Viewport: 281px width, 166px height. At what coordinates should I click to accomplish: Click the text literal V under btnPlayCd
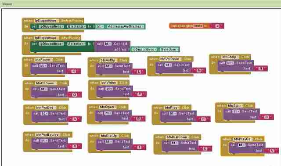click(272, 151)
